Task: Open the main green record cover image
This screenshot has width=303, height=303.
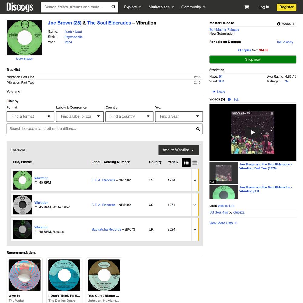Action: pos(24,38)
